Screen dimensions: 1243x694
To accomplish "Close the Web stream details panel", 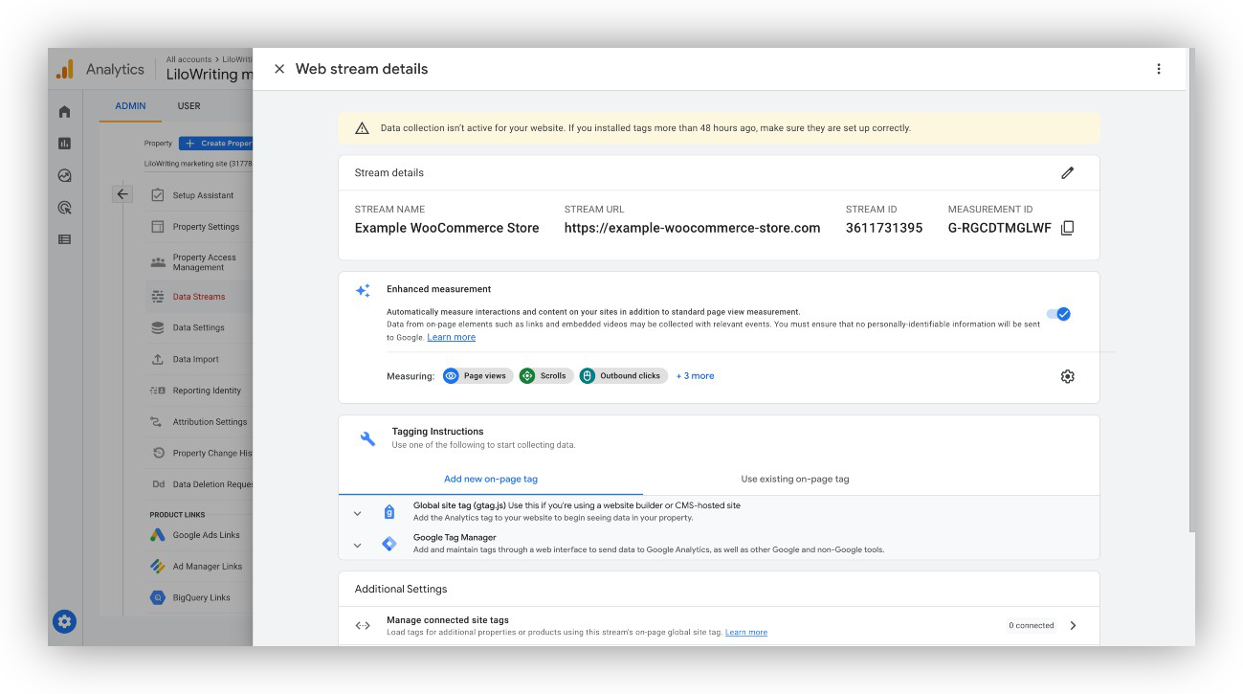I will point(279,69).
